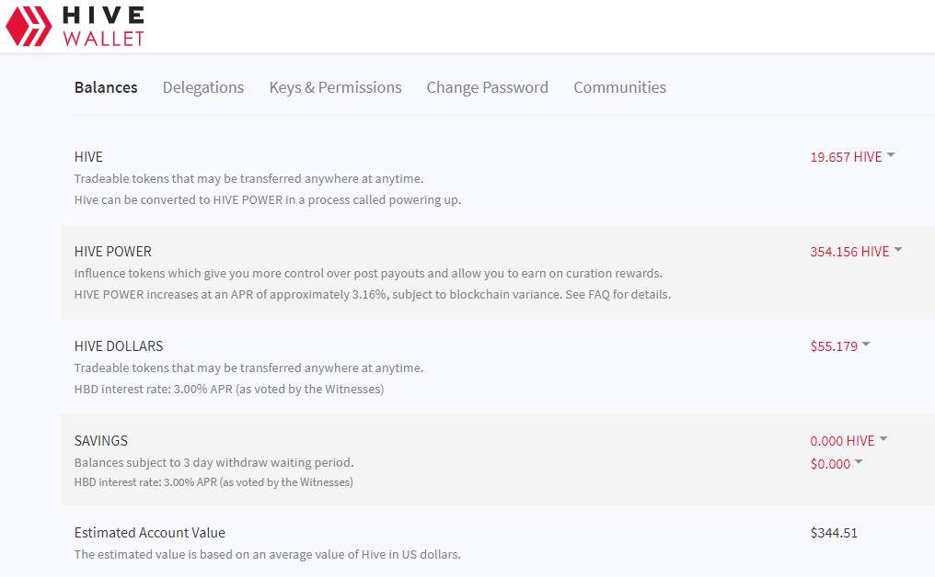Click the Estimated Account Value heading

150,532
